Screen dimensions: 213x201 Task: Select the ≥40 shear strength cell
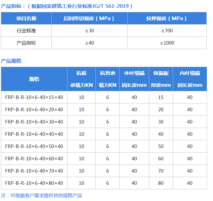point(89,43)
